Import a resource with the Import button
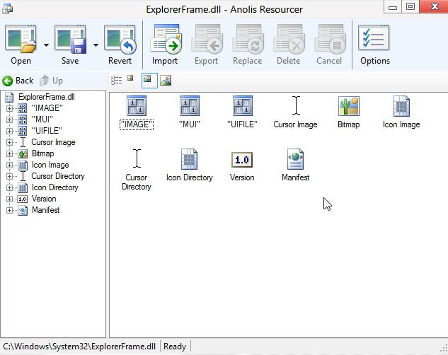Image resolution: width=448 pixels, height=355 pixels. (165, 45)
